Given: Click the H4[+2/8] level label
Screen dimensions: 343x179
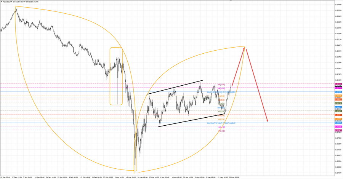Looking at the screenshot, I should pyautogui.click(x=221, y=85).
